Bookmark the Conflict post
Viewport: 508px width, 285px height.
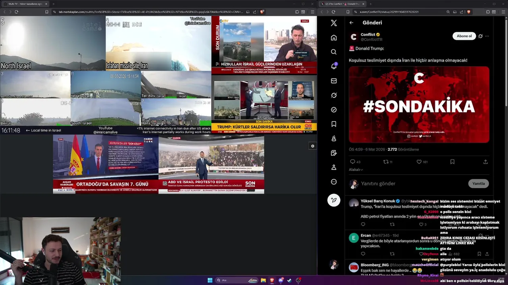click(x=452, y=161)
